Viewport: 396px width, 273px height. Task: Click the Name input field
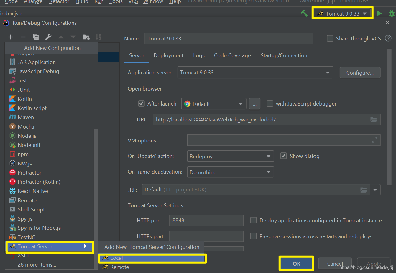(229, 39)
